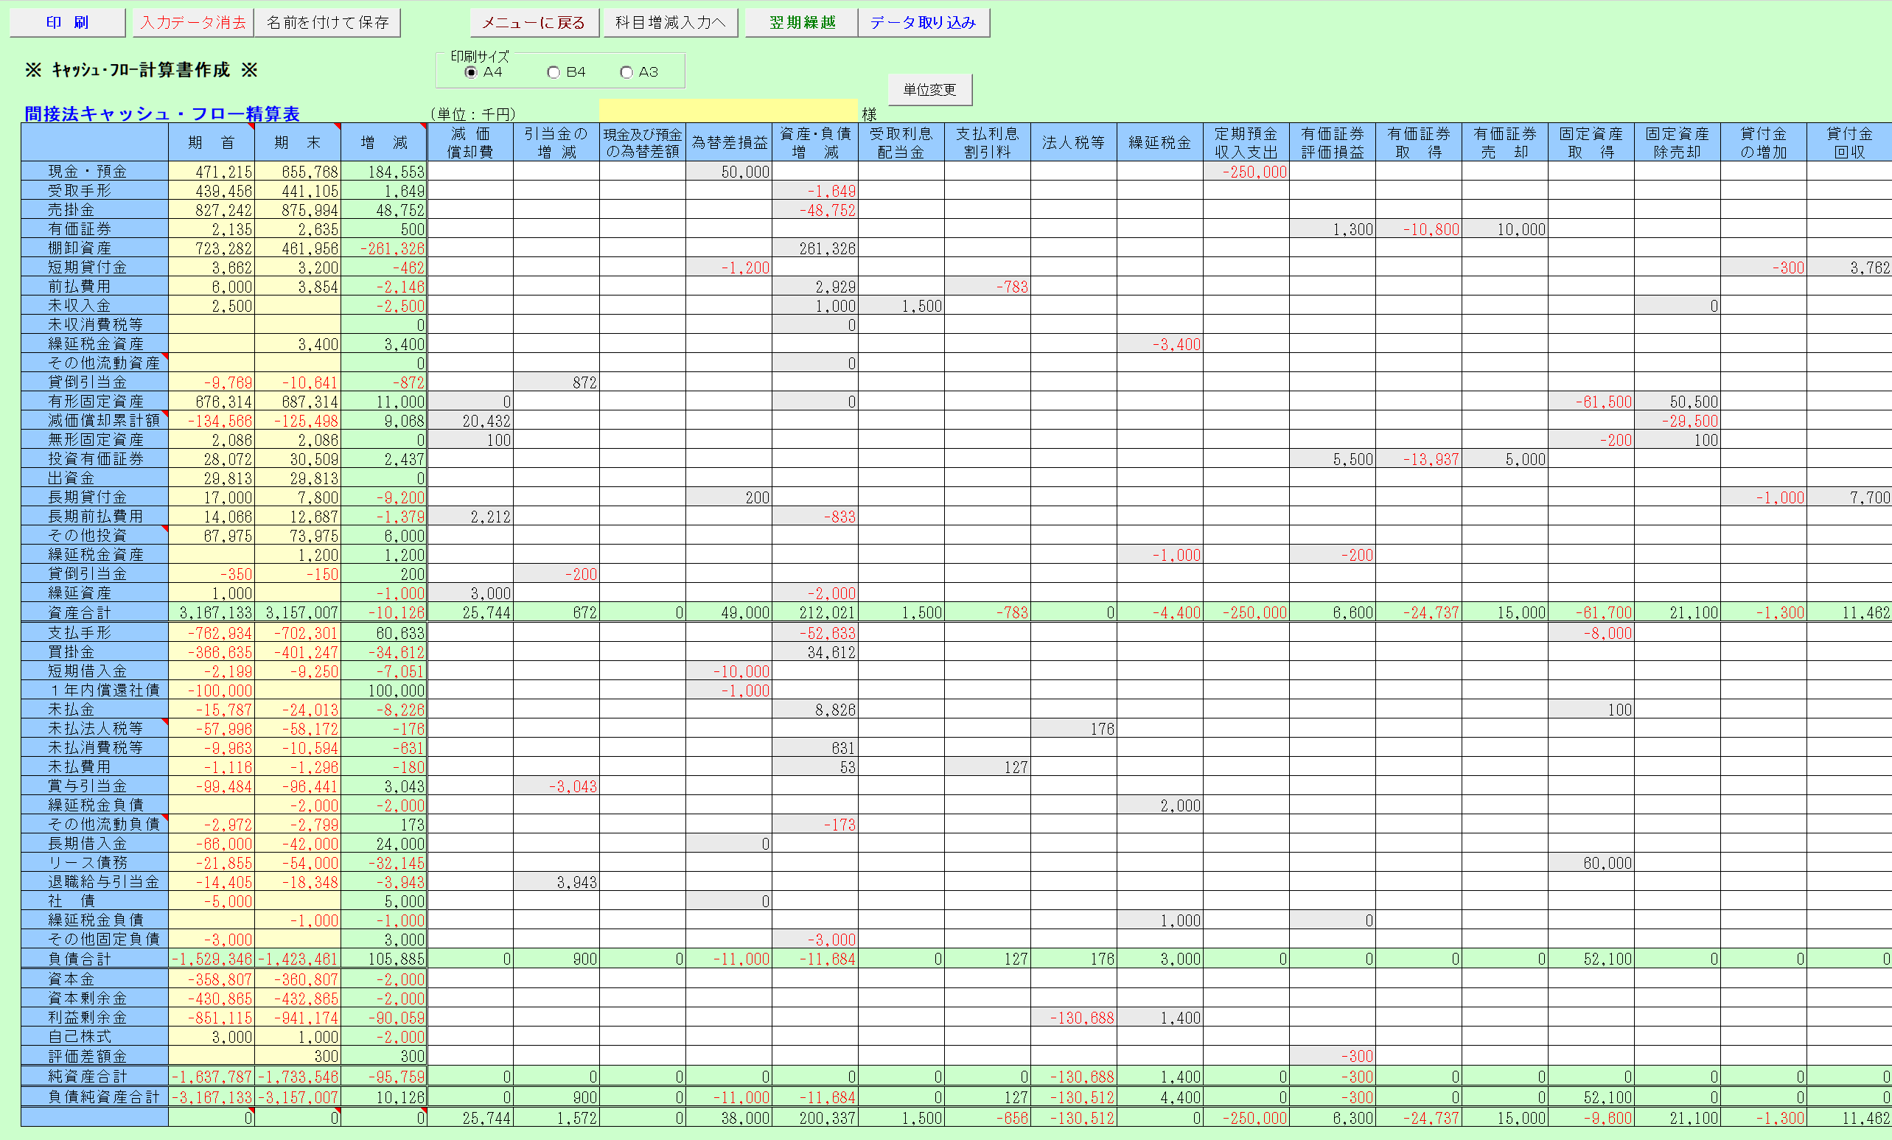The image size is (1892, 1140).
Task: Select cell 655,768 in 現金・預金 期末
Action: pos(297,171)
